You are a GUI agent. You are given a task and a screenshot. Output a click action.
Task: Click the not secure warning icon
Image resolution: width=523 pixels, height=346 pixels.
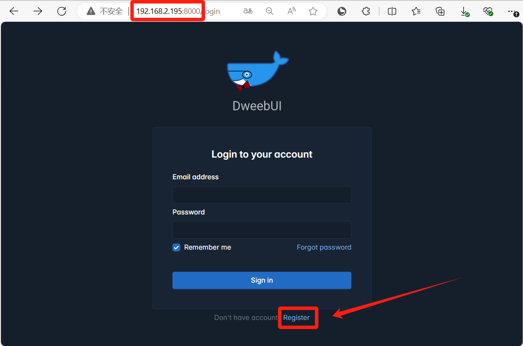point(90,11)
